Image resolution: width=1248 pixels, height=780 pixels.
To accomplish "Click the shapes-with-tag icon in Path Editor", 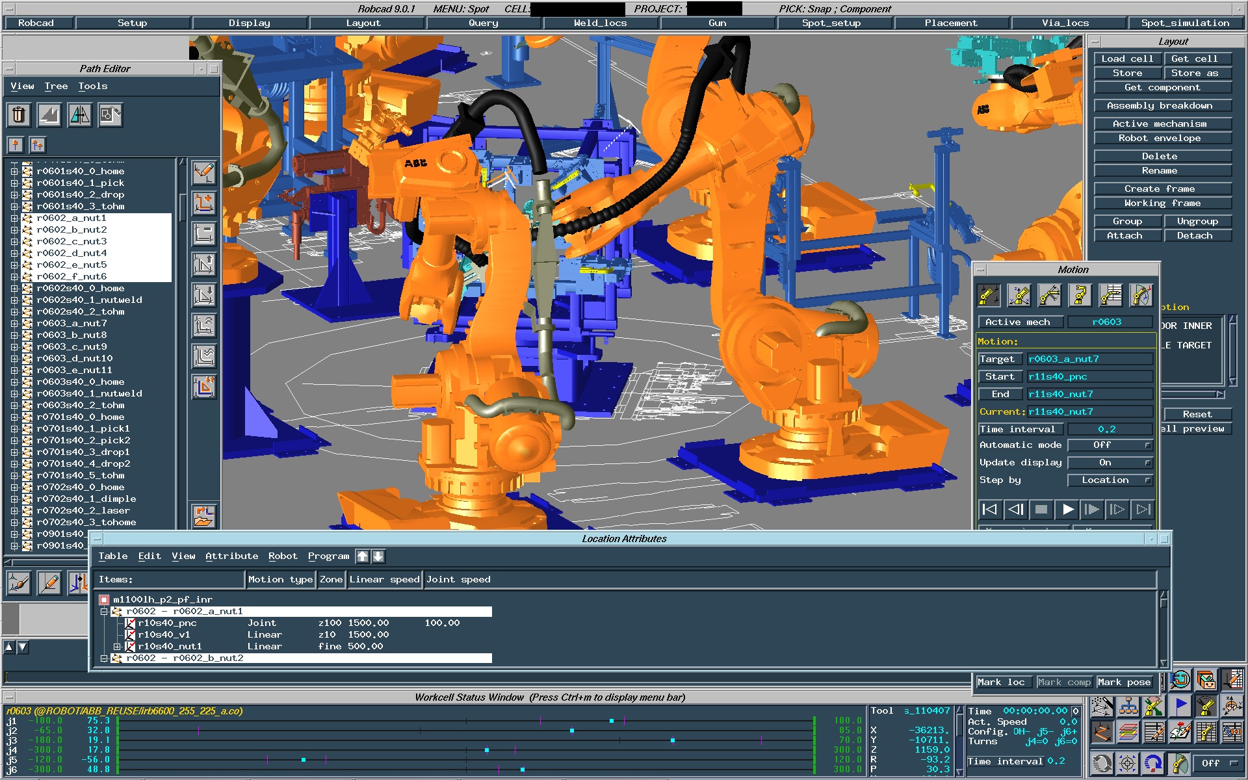I will (x=110, y=115).
